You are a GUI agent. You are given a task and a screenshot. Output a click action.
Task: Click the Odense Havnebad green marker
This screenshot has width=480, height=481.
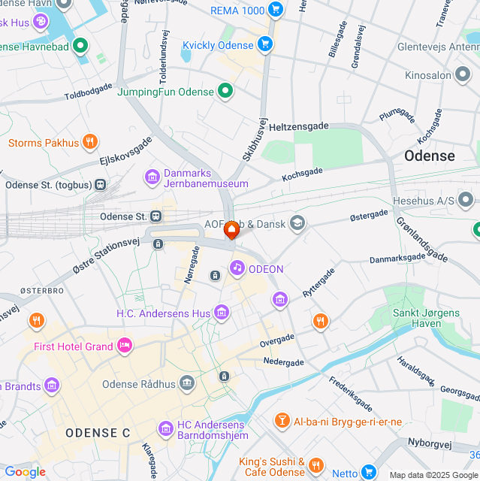pos(80,46)
